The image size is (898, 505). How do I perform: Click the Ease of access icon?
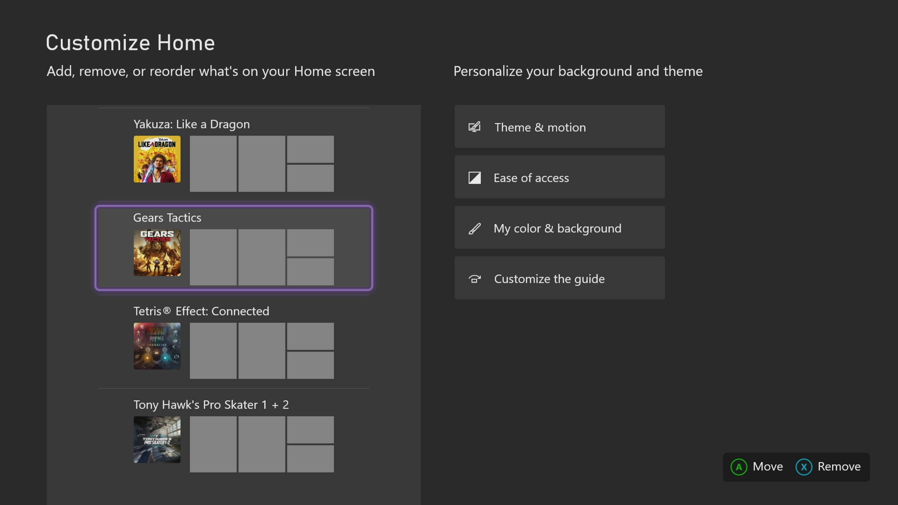(474, 177)
